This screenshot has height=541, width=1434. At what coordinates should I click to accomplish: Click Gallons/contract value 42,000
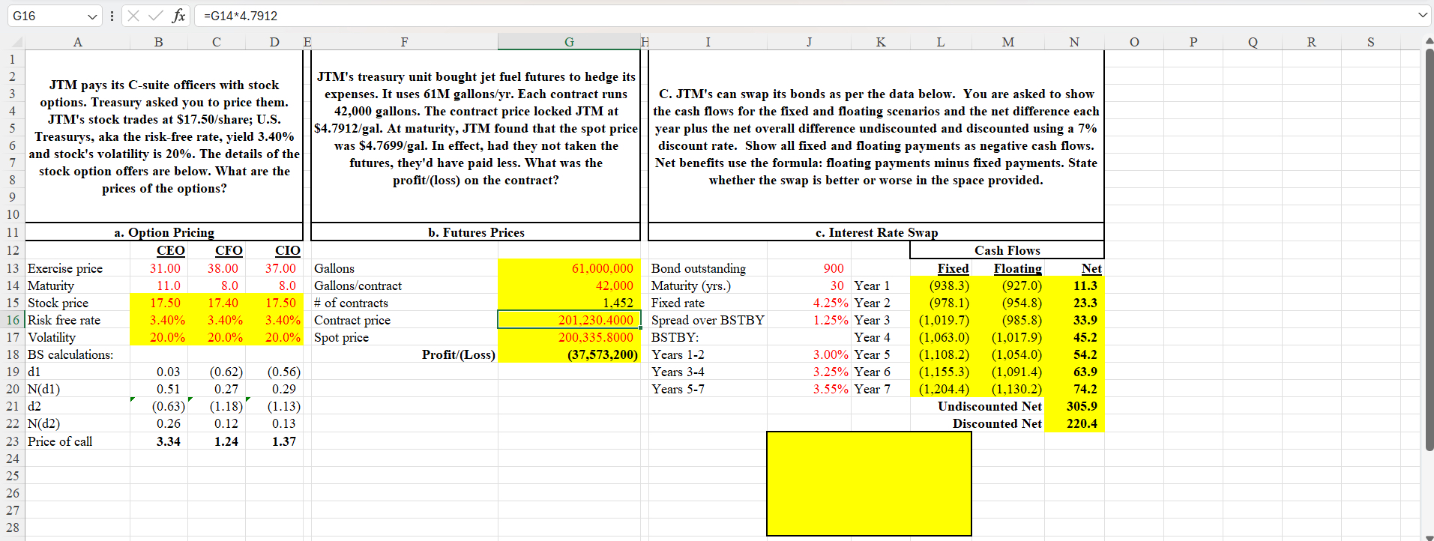(x=569, y=285)
